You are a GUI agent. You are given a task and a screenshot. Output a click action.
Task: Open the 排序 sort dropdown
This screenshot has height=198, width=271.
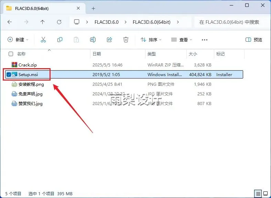151,40
